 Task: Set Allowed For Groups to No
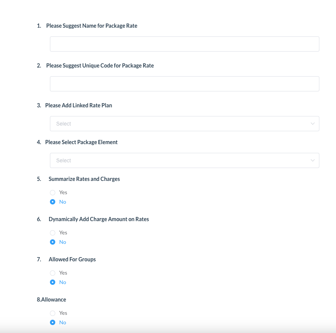coord(53,282)
